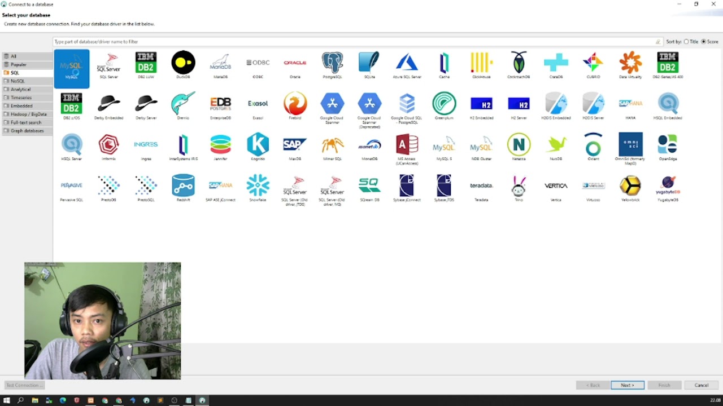Image resolution: width=723 pixels, height=406 pixels.
Task: Choose the Trino bunny icon
Action: (519, 188)
